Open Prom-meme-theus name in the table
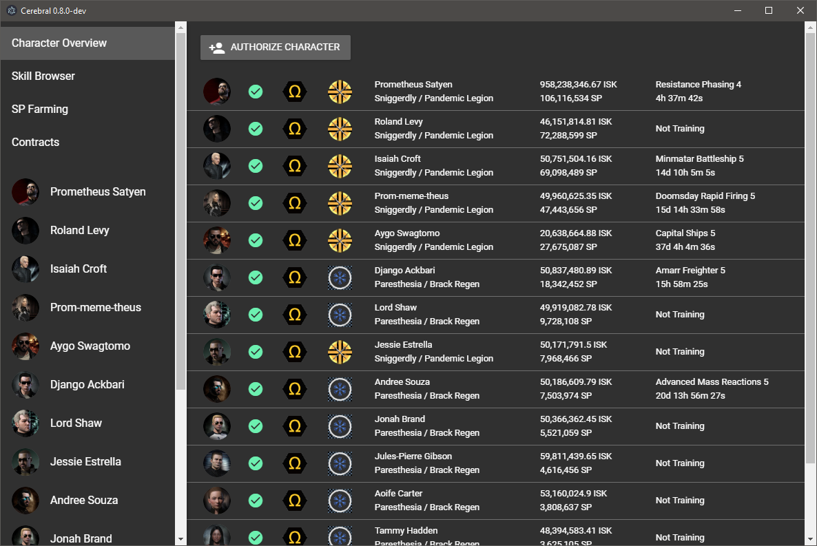This screenshot has width=817, height=546. (x=411, y=196)
